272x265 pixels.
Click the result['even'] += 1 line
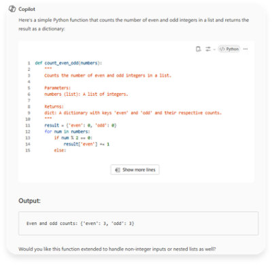86,144
